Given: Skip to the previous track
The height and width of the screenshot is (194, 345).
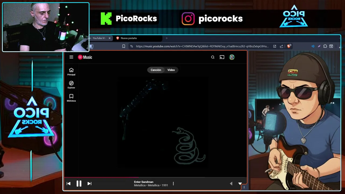Looking at the screenshot, I should pyautogui.click(x=68, y=183).
